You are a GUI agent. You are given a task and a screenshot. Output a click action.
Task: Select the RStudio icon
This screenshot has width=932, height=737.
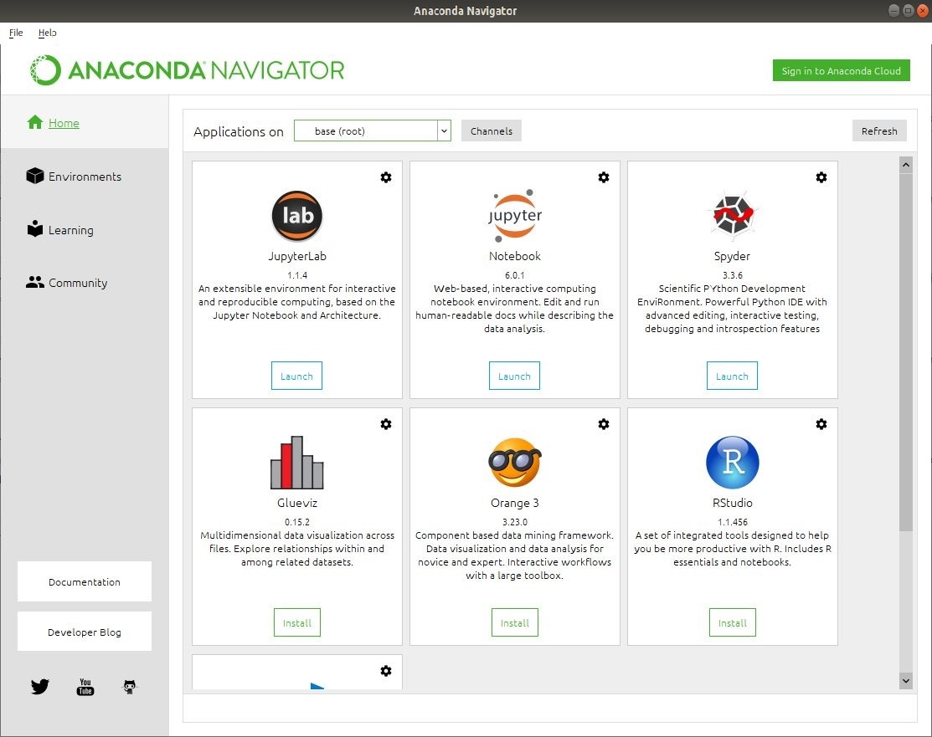732,461
